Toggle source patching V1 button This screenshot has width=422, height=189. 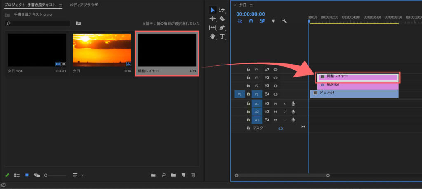click(240, 94)
